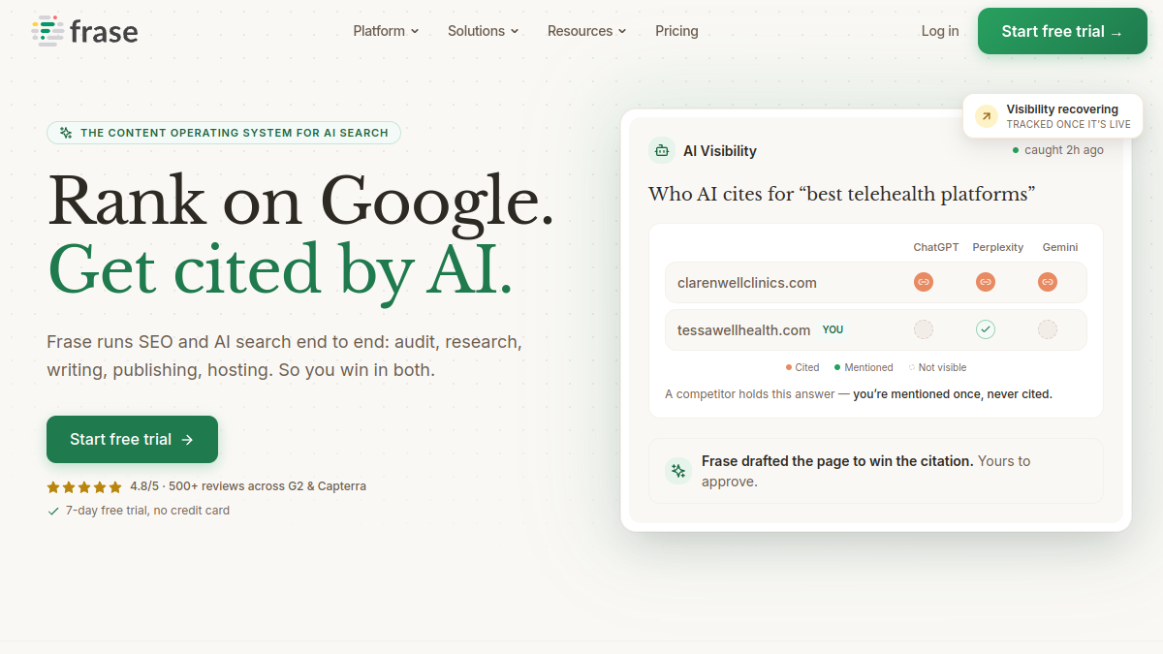Viewport: 1163px width, 654px height.
Task: Open the Frase logo home link
Action: pyautogui.click(x=85, y=31)
